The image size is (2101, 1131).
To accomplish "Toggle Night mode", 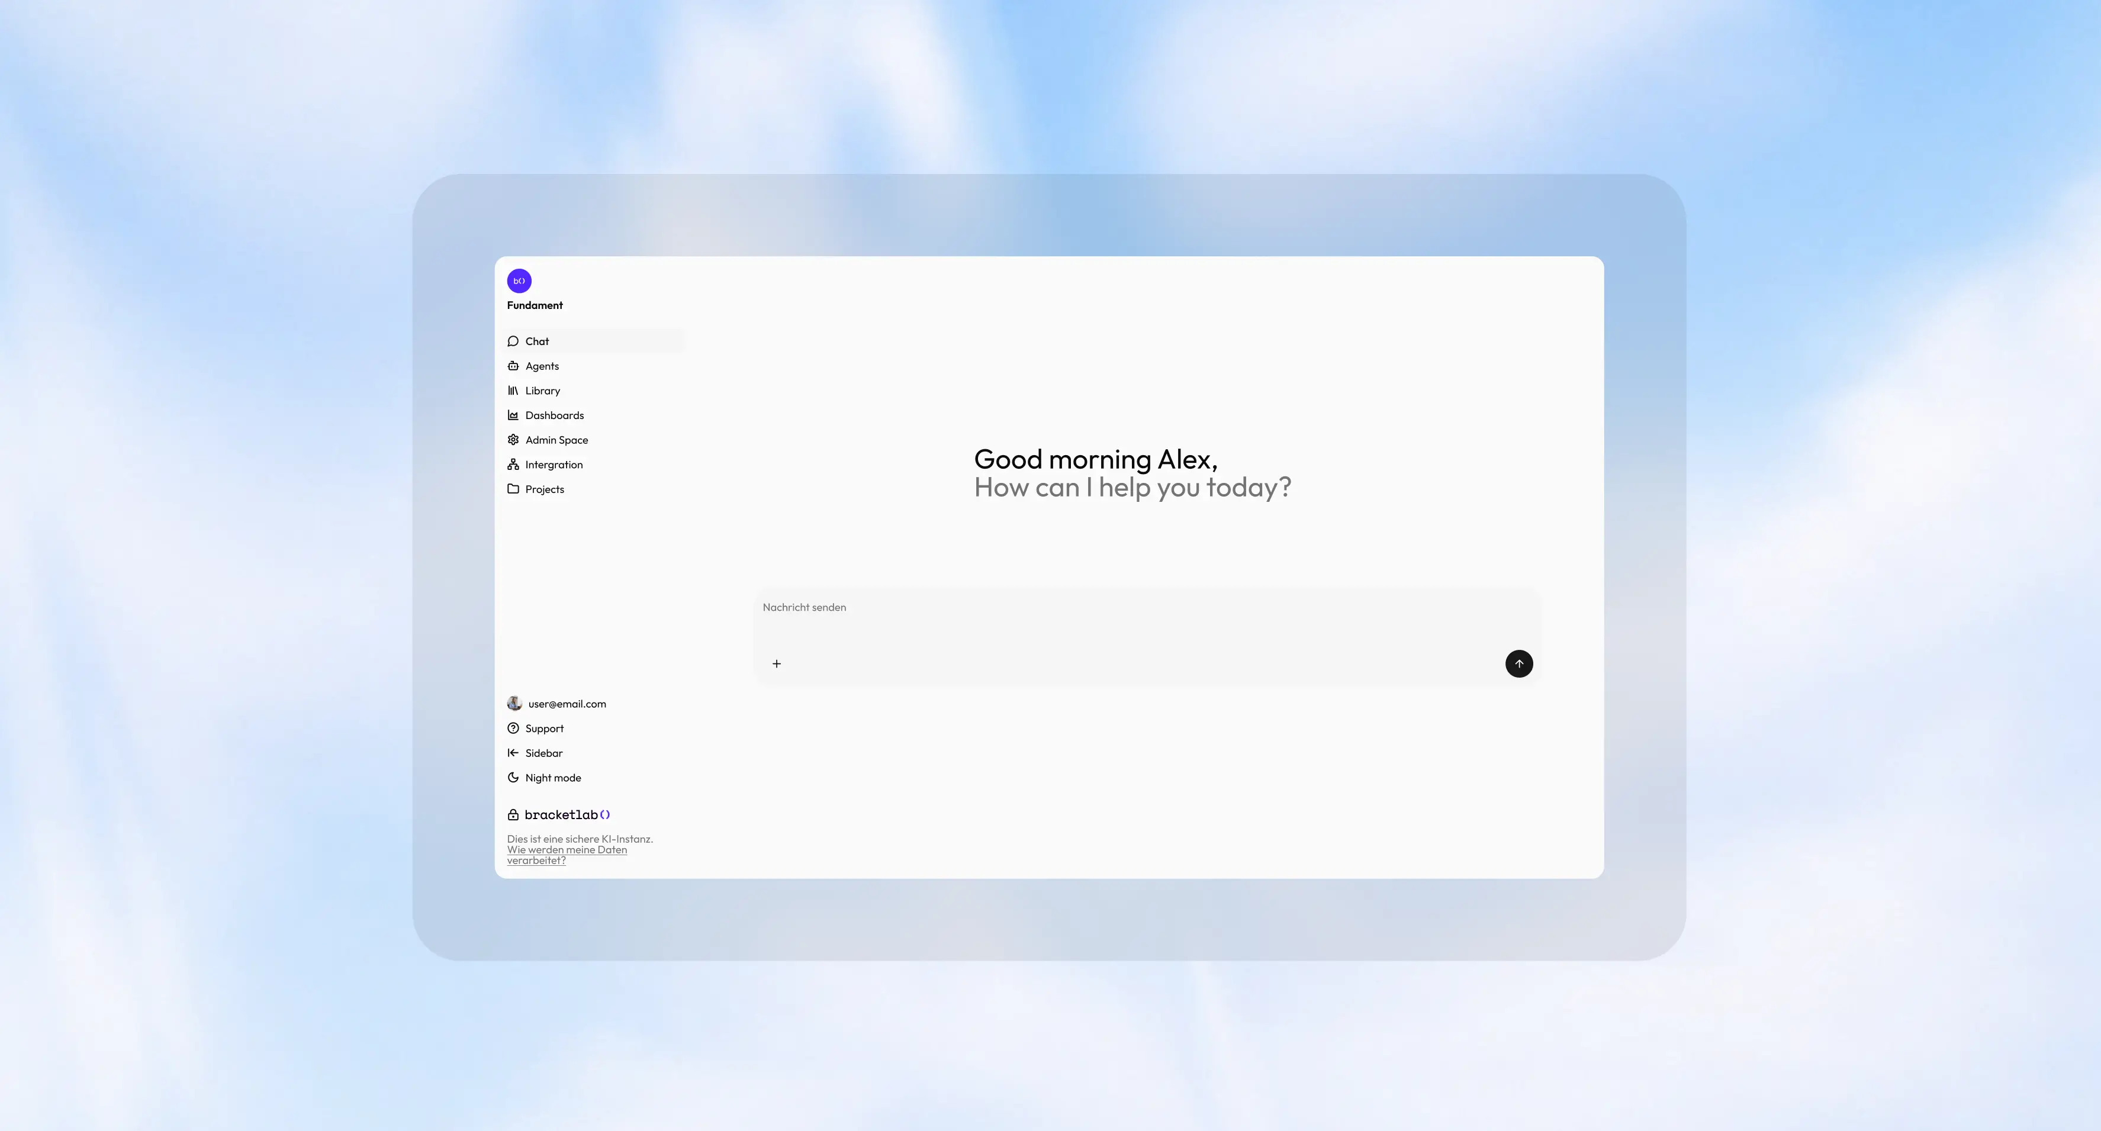I will 553,778.
